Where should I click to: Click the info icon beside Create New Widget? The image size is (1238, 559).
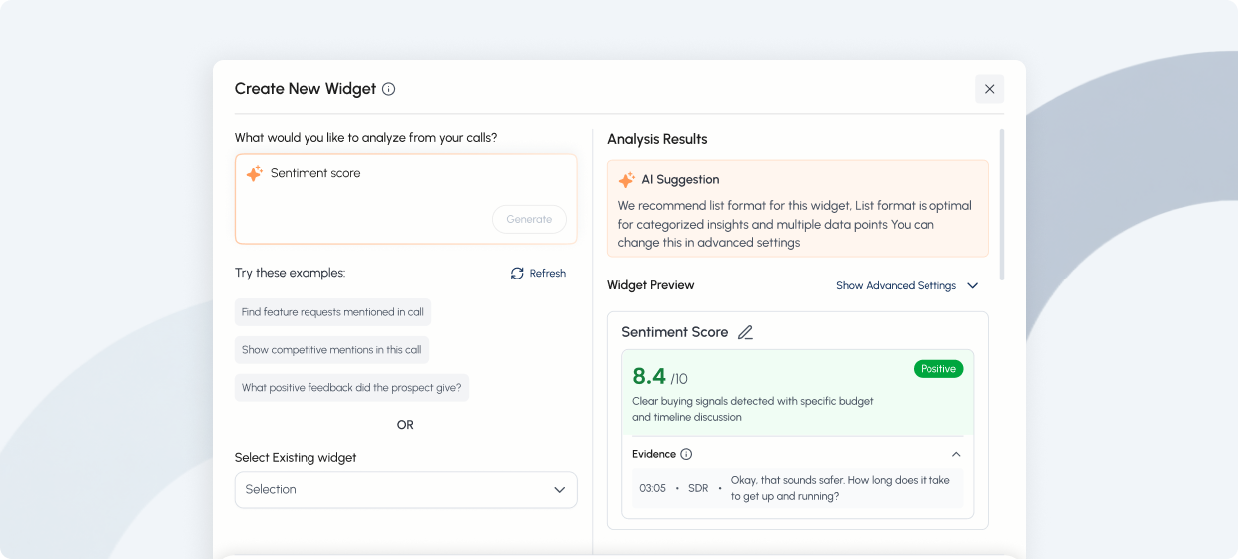pos(389,89)
